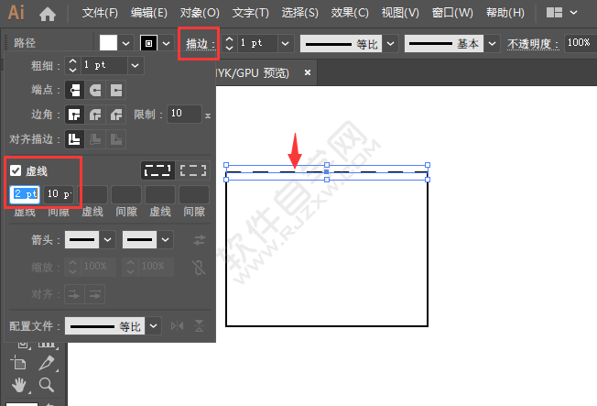This screenshot has height=406, width=597.
Task: Select the dashed line on the canvas
Action: [x=327, y=172]
